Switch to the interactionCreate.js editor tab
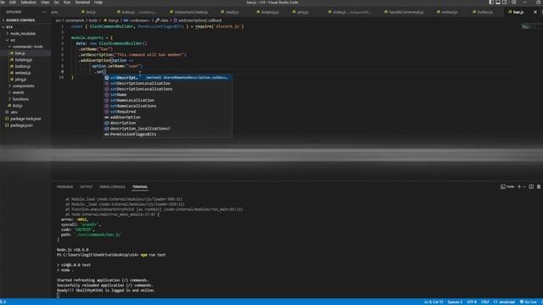Viewport: 543px width, 305px height. [188, 12]
